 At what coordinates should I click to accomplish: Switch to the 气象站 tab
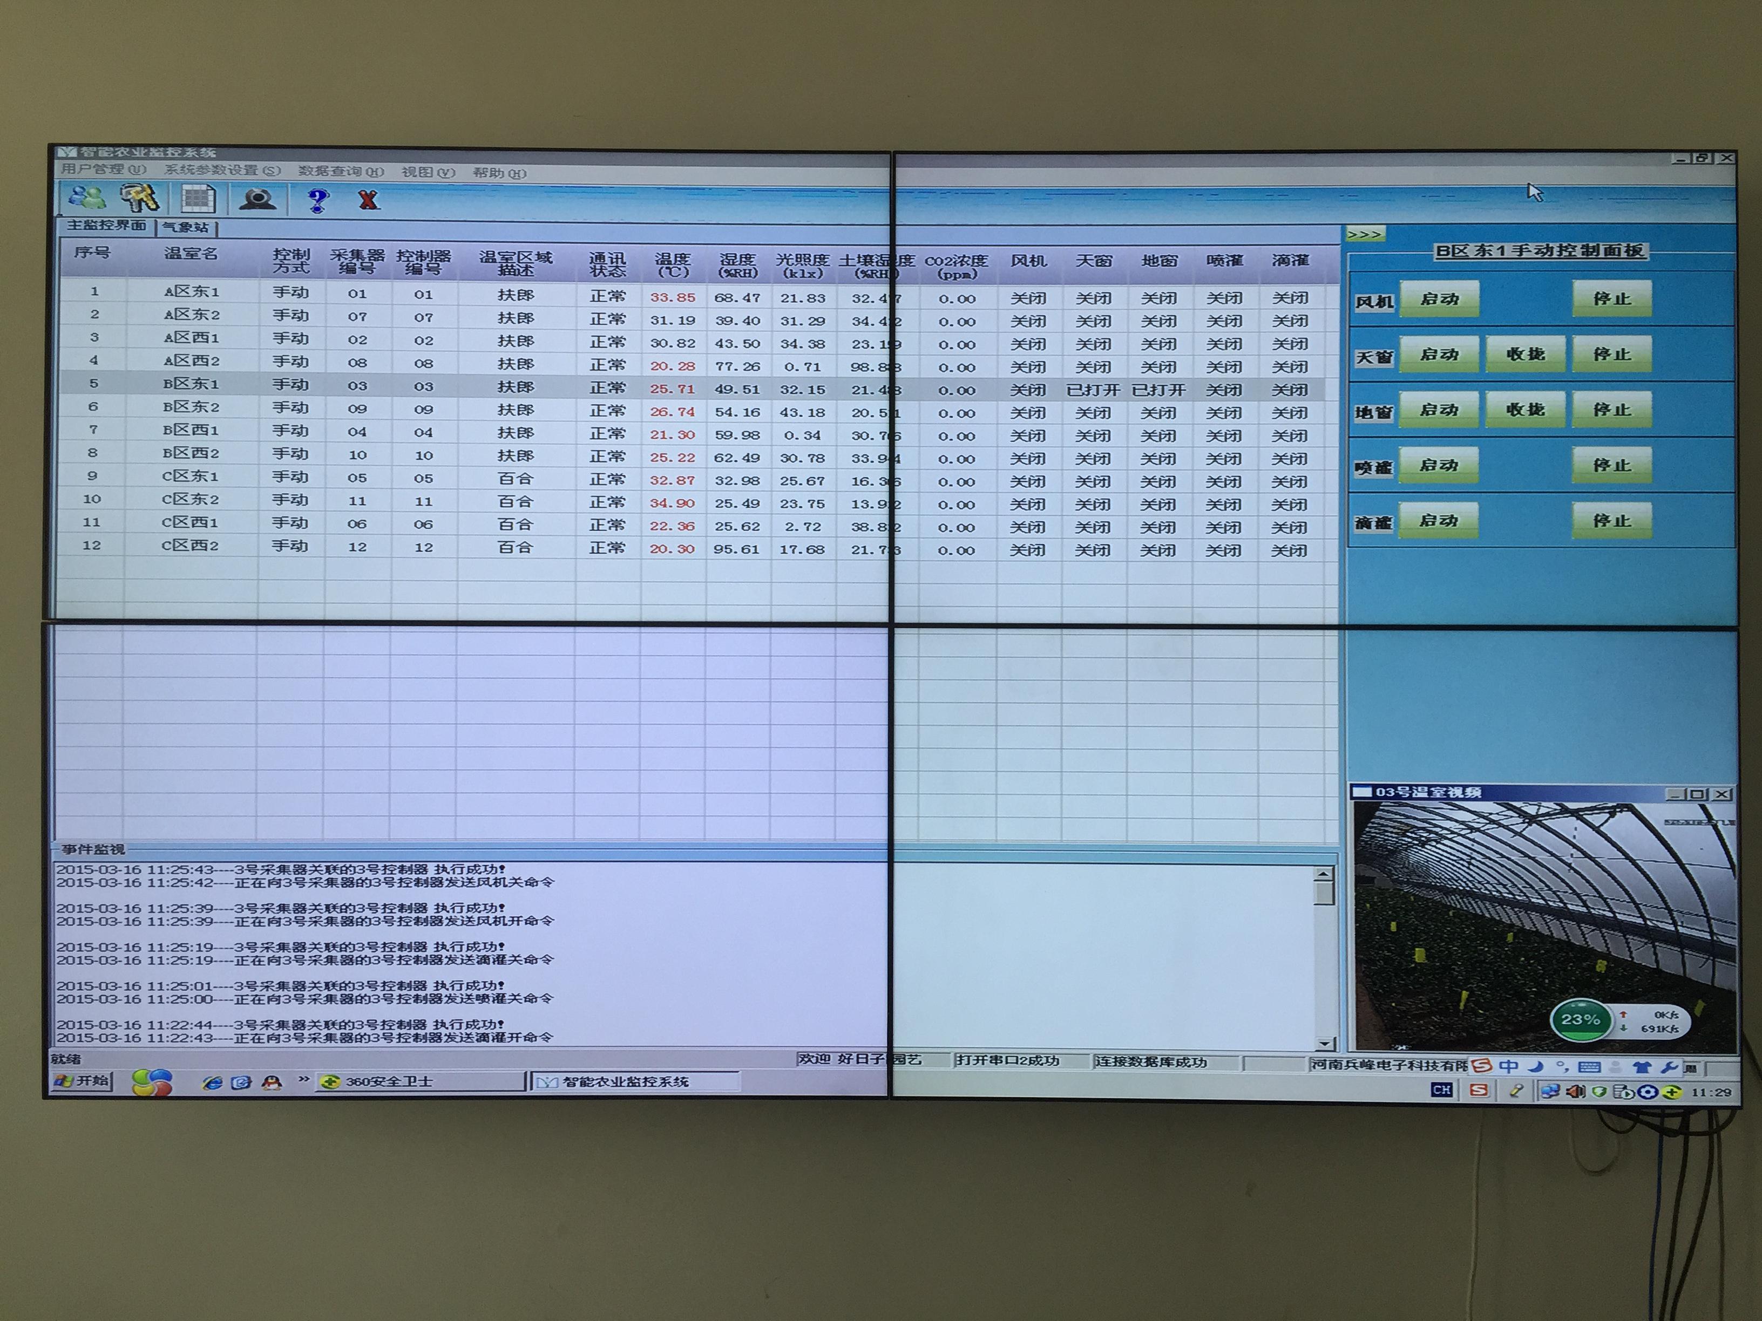click(x=186, y=228)
